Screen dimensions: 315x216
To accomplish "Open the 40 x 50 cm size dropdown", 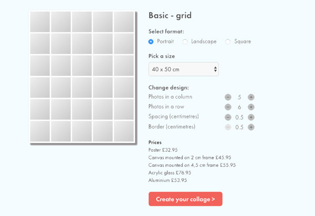I will tap(183, 69).
